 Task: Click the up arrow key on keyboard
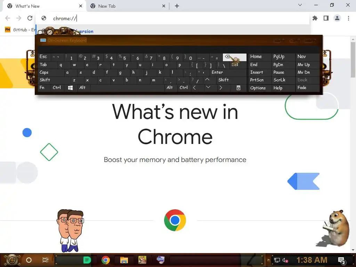[x=207, y=80]
